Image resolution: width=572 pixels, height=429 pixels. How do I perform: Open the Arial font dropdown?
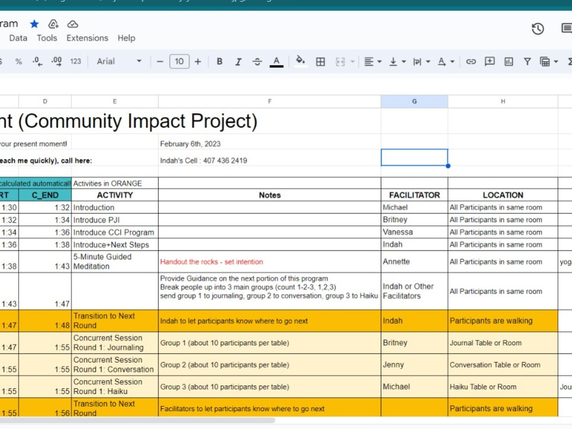click(119, 62)
